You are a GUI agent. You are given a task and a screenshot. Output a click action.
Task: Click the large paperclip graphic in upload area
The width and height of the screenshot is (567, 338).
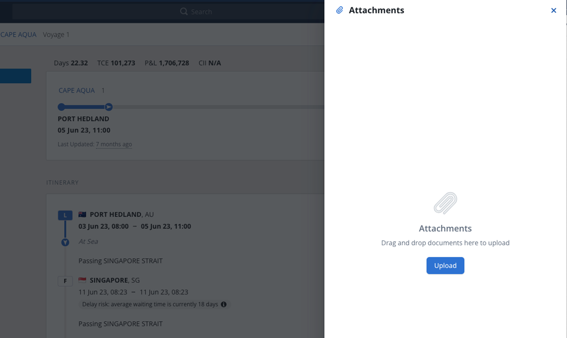click(x=445, y=204)
